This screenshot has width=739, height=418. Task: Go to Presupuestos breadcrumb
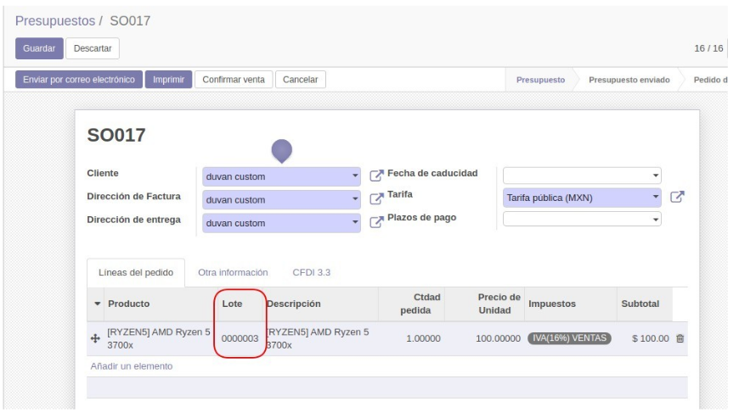58,20
